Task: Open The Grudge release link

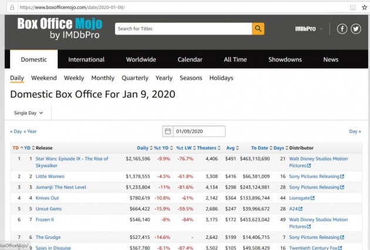Action: click(48, 237)
